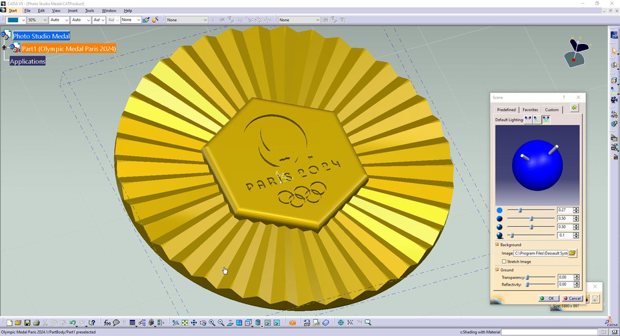Select Photo Studio Medal in tree
This screenshot has height=336, width=620.
tap(41, 36)
